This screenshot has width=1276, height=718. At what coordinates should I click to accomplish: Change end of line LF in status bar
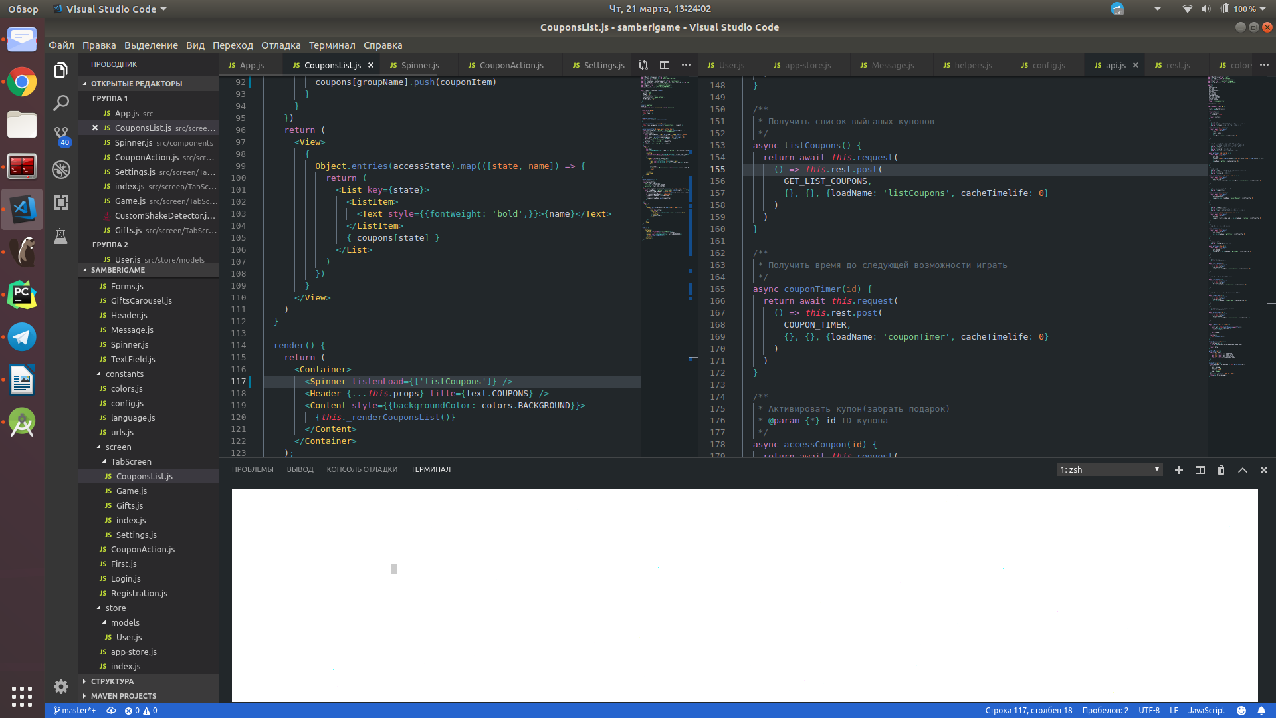click(x=1174, y=711)
